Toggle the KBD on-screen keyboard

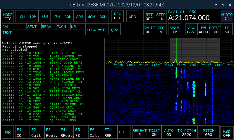227,132
